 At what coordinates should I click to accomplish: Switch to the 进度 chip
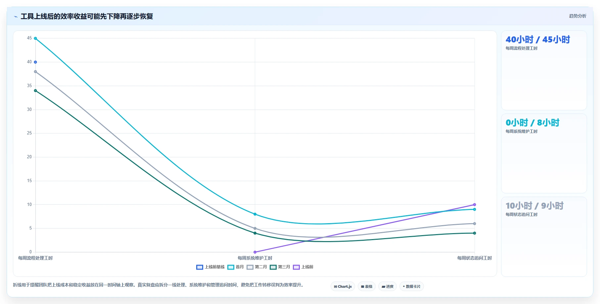(x=388, y=286)
